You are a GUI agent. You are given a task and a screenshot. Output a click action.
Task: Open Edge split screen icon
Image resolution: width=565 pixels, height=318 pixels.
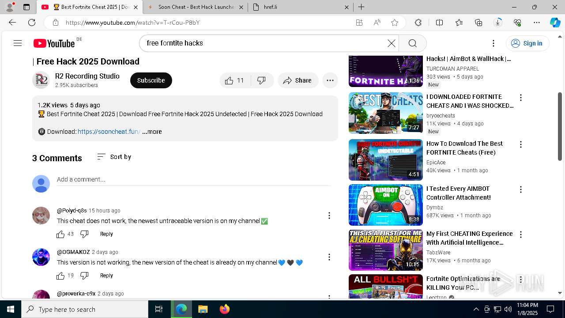[x=439, y=23]
